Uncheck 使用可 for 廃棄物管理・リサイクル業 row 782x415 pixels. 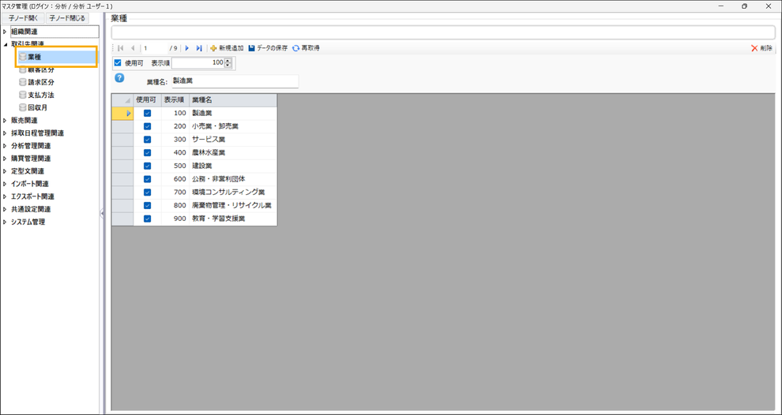(x=147, y=205)
